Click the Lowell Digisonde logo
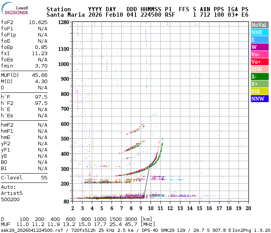 tap(15, 9)
